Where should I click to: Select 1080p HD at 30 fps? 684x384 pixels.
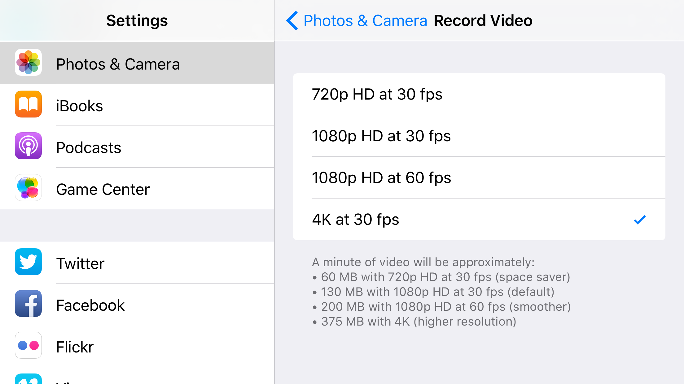tap(479, 136)
